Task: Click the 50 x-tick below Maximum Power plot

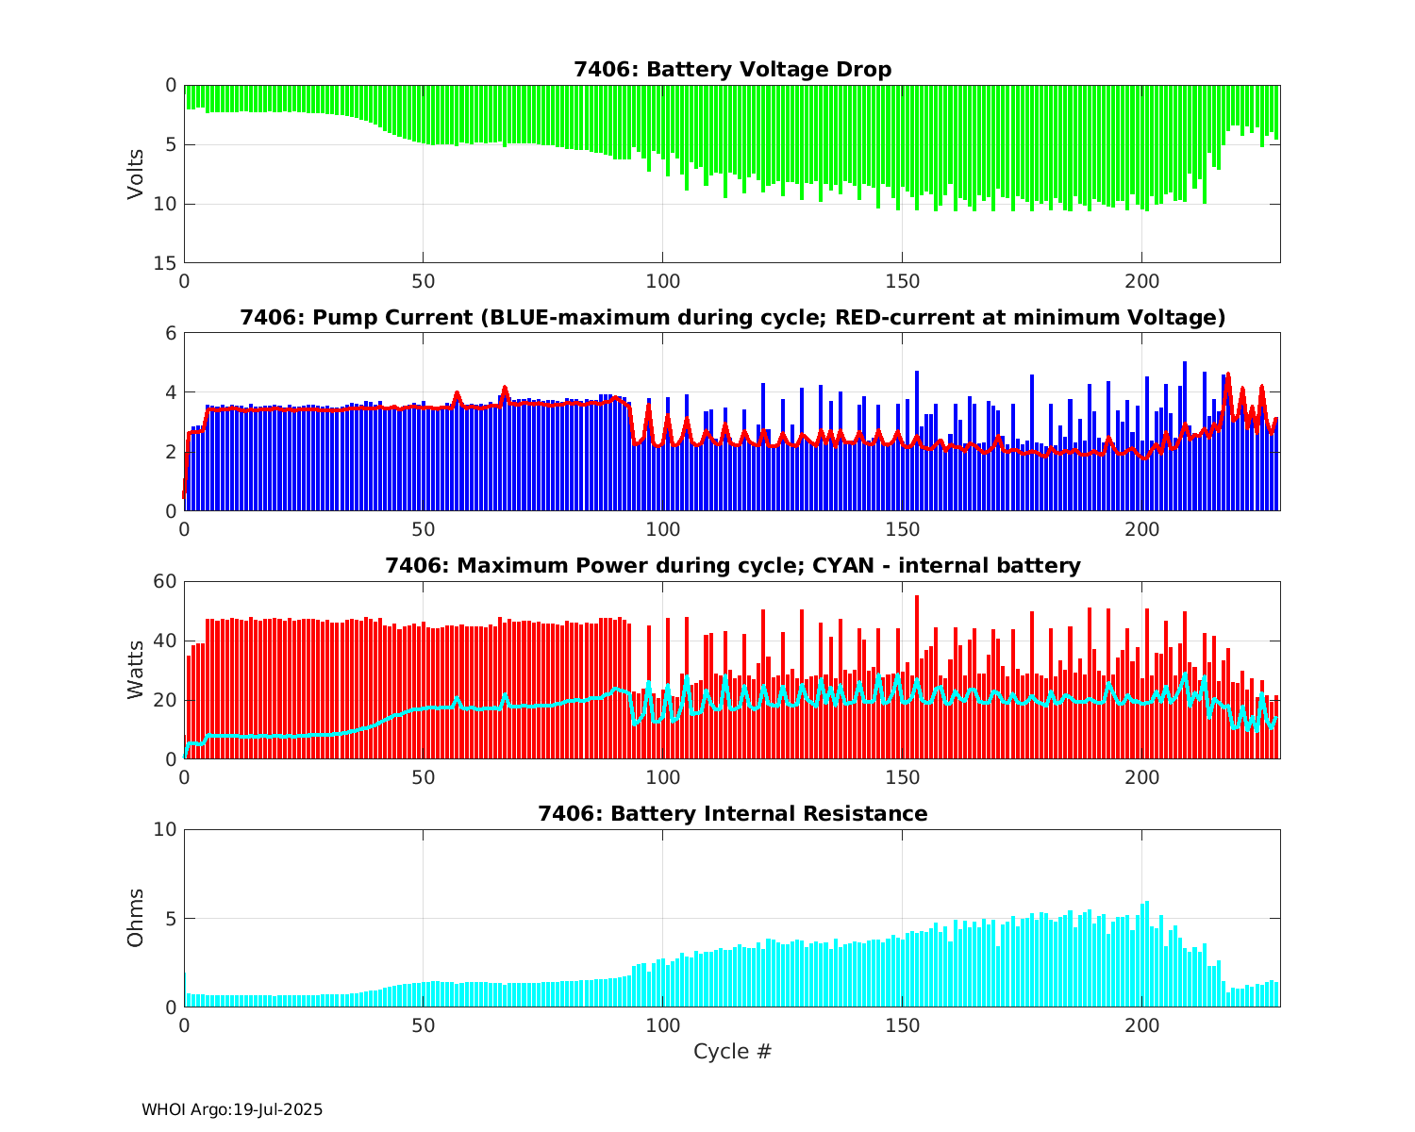Action: point(424,777)
